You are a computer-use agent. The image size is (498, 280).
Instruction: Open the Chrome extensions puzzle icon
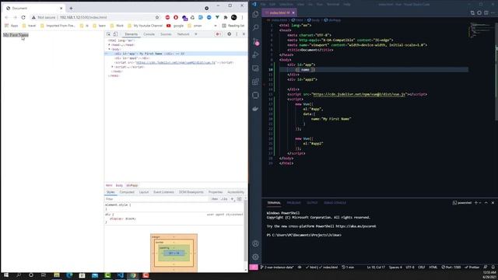[226, 17]
